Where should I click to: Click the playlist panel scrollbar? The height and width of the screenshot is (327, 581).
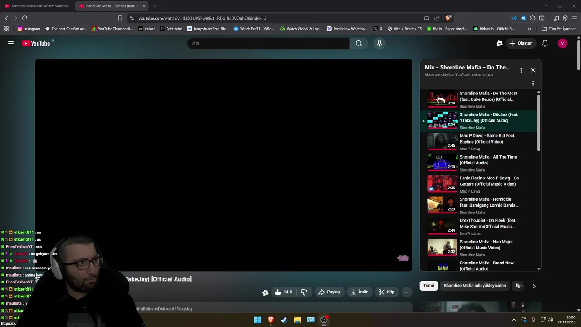[x=539, y=123]
